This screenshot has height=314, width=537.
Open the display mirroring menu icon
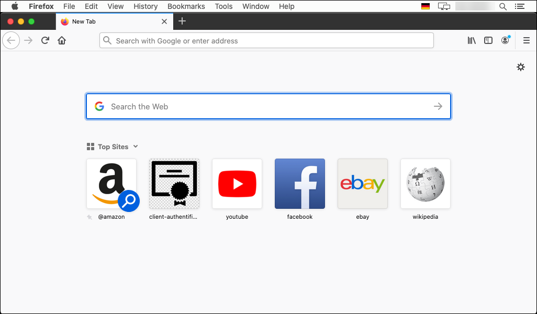[444, 6]
